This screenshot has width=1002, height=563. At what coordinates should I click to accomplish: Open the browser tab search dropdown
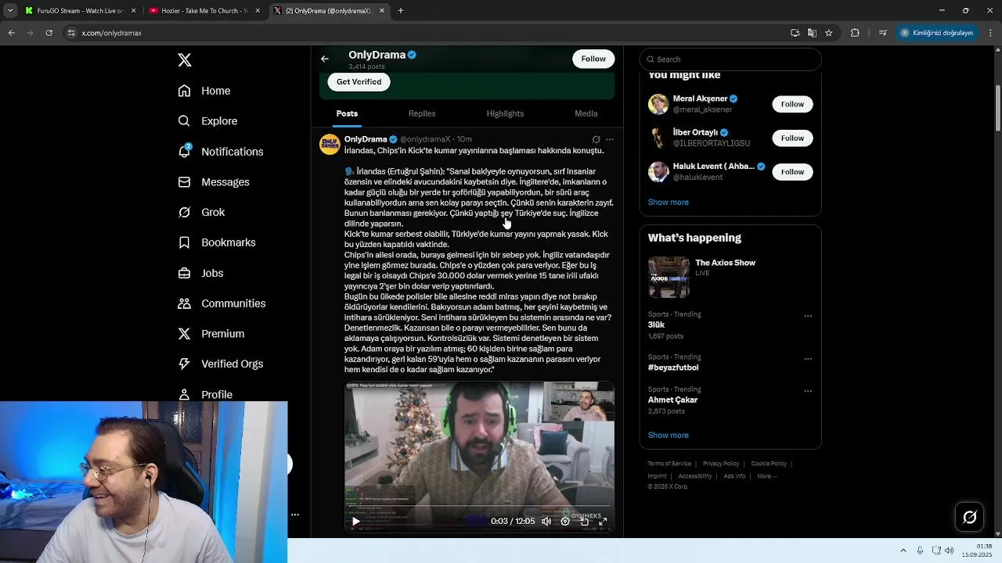click(9, 11)
